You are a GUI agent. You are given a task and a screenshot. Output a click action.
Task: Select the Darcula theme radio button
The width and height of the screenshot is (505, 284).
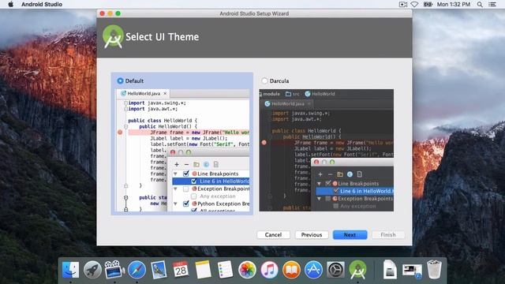tap(264, 80)
